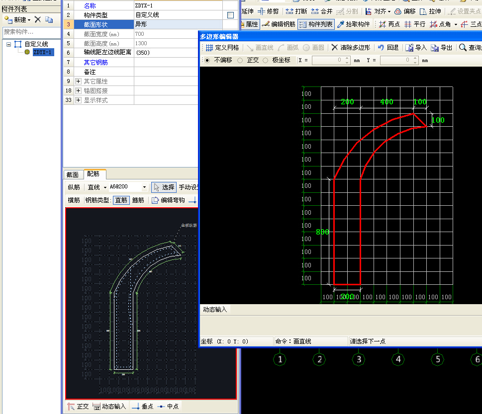Delete component with the X icon
482x414 pixels.
pos(38,20)
